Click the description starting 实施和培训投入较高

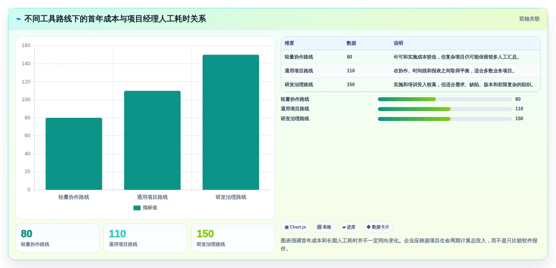click(x=464, y=85)
